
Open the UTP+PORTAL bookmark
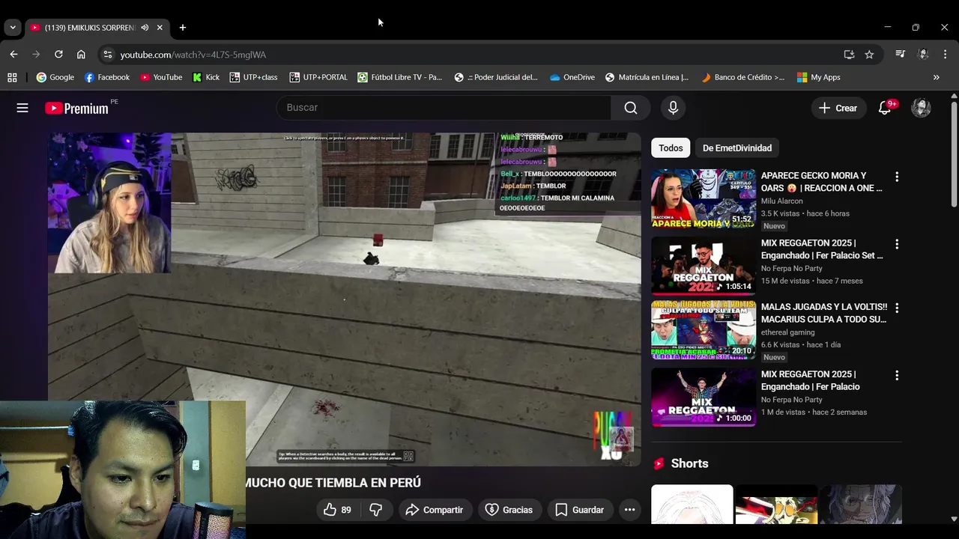[318, 77]
